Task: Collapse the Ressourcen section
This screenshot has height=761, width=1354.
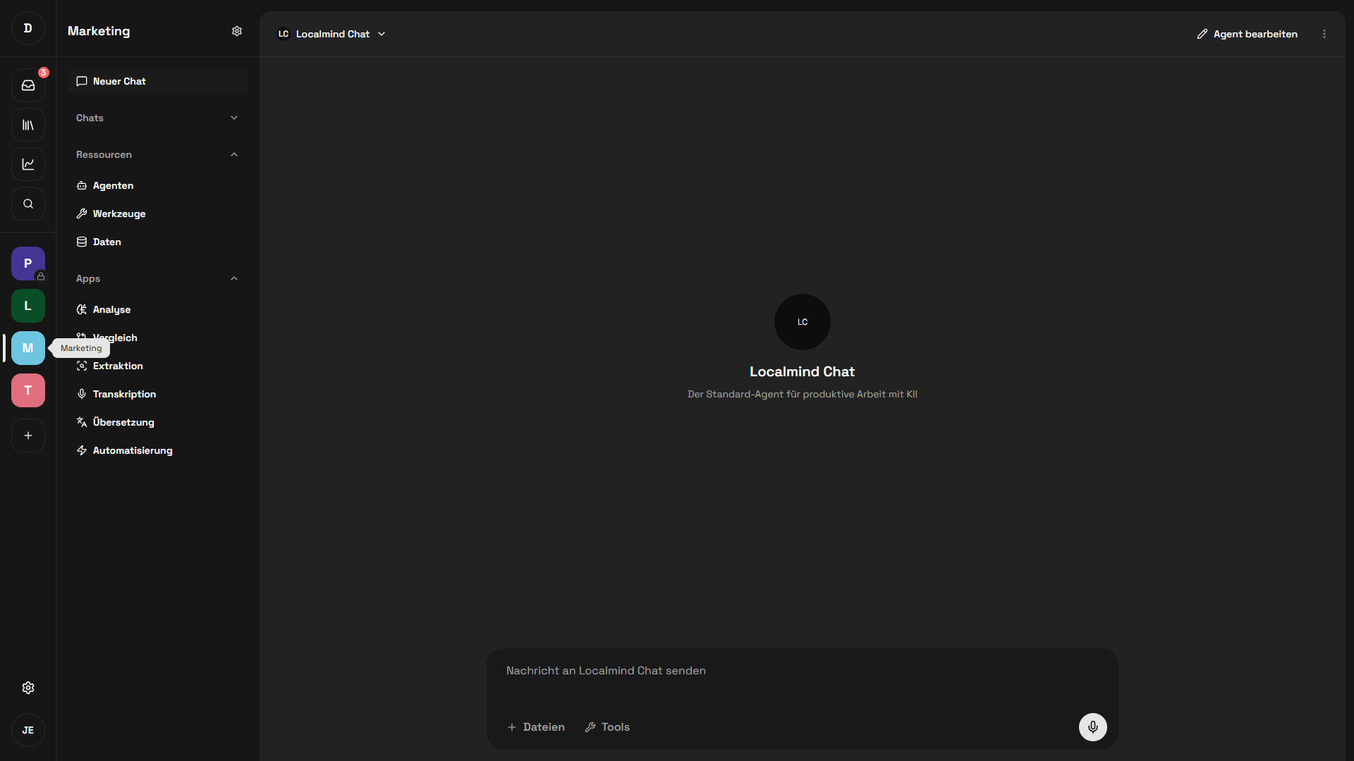Action: [233, 154]
